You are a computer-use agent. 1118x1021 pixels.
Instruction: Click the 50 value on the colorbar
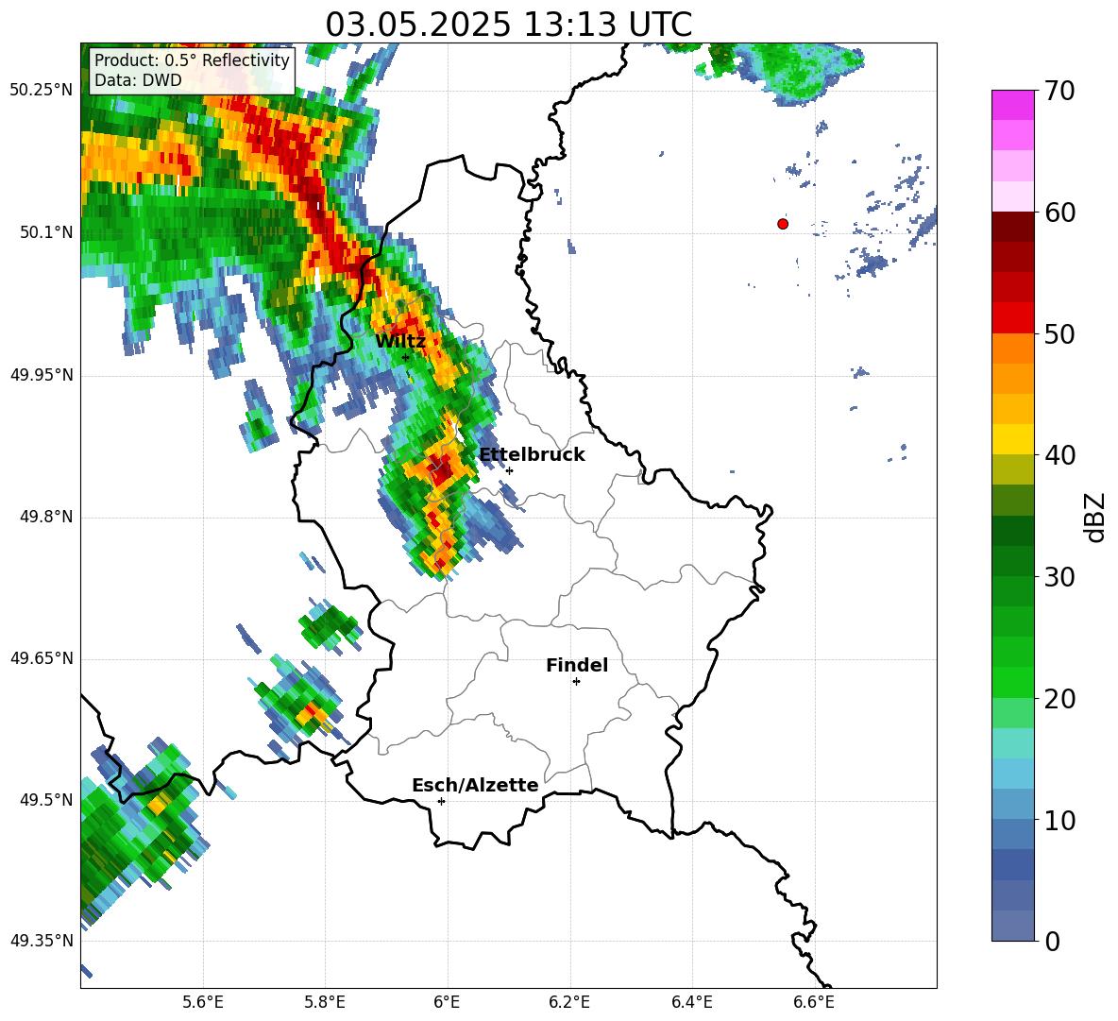tap(1060, 334)
